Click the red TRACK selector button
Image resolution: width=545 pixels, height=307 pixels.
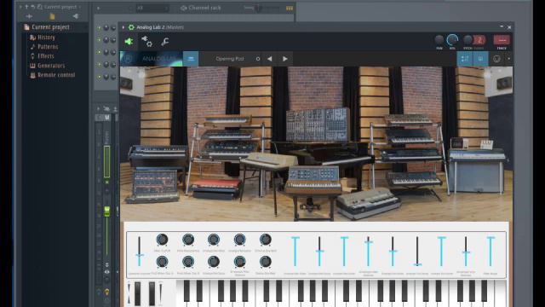502,40
